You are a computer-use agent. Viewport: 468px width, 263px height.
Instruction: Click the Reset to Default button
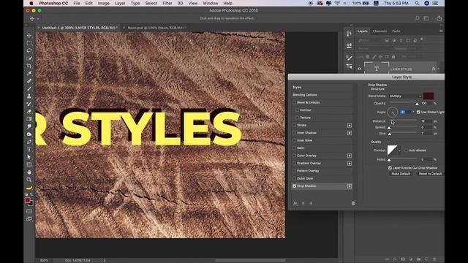pos(430,174)
